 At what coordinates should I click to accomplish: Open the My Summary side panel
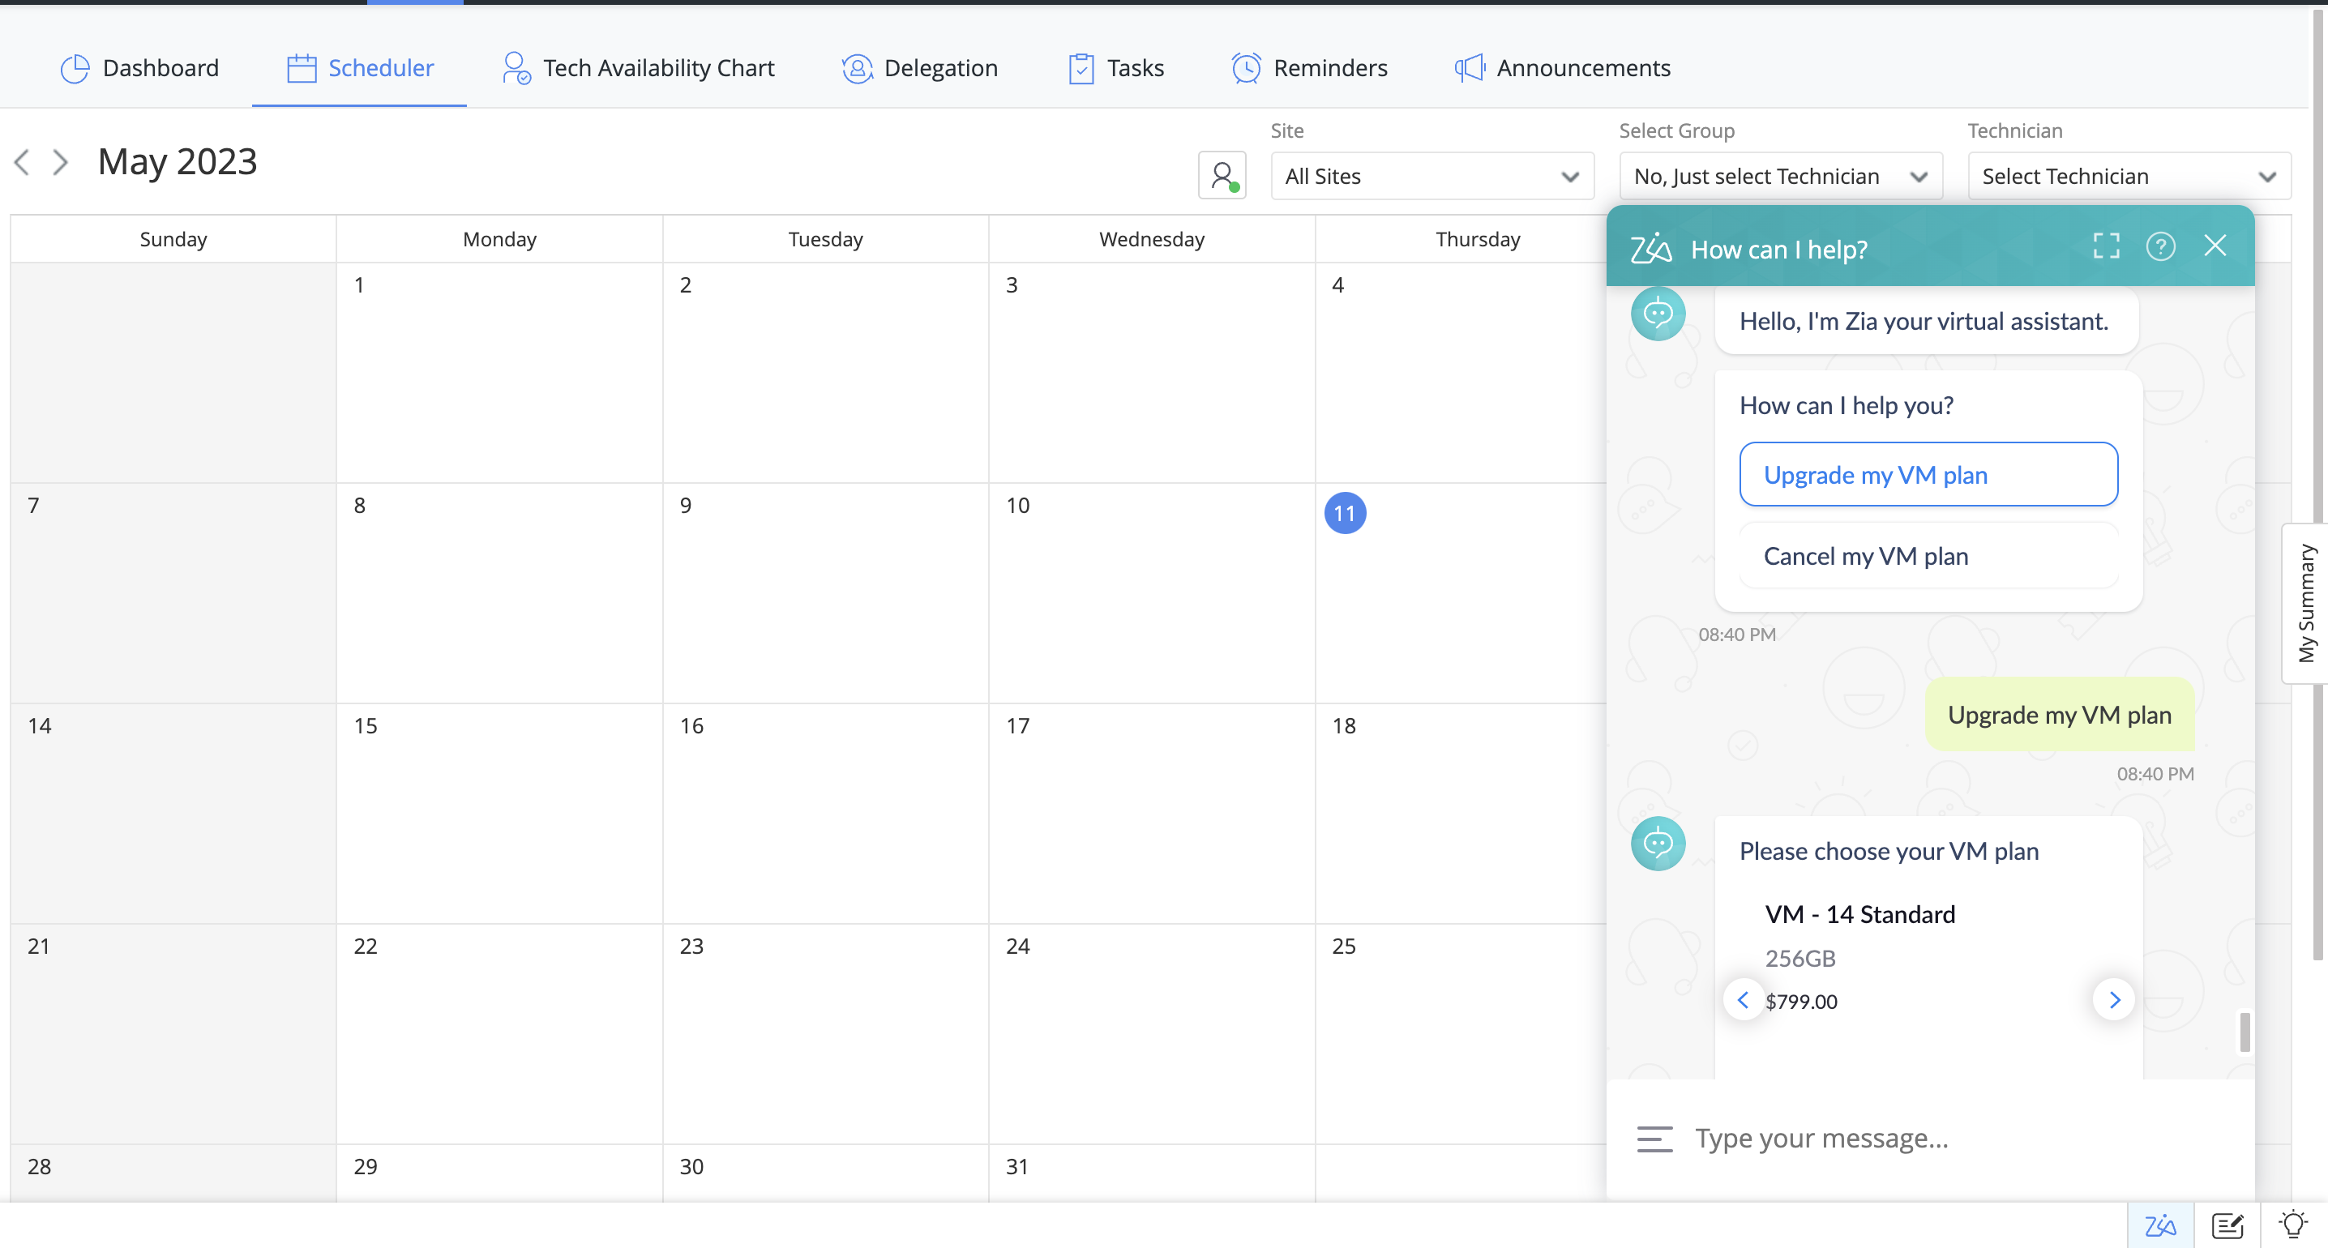[x=2305, y=603]
